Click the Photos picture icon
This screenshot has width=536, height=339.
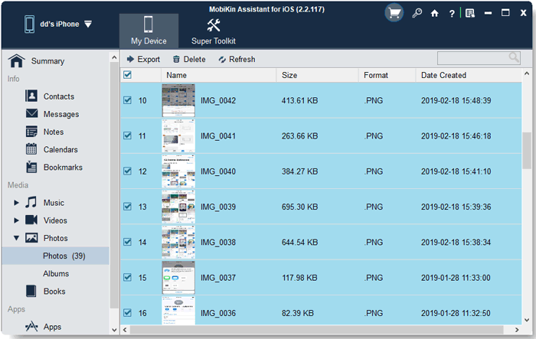tap(31, 238)
